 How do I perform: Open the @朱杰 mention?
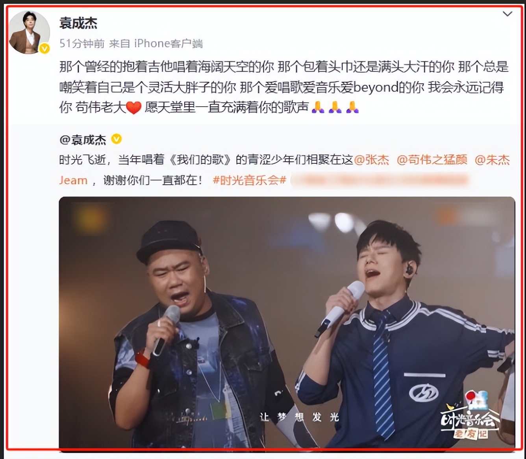pos(492,159)
